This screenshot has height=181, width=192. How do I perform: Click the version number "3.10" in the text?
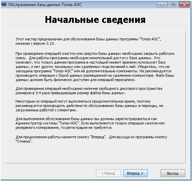(x=50, y=43)
